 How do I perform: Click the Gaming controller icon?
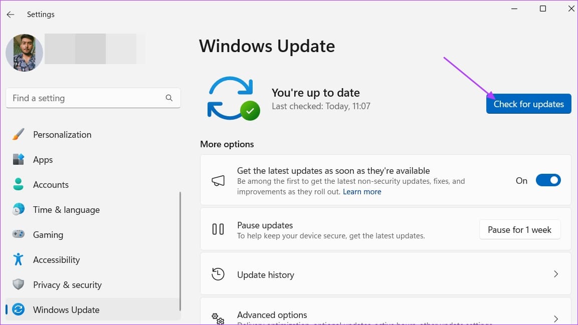(18, 234)
